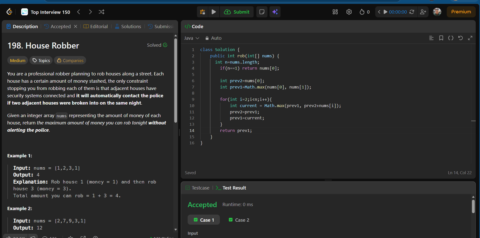Go to next problem arrow
The image size is (480, 238).
click(x=90, y=12)
